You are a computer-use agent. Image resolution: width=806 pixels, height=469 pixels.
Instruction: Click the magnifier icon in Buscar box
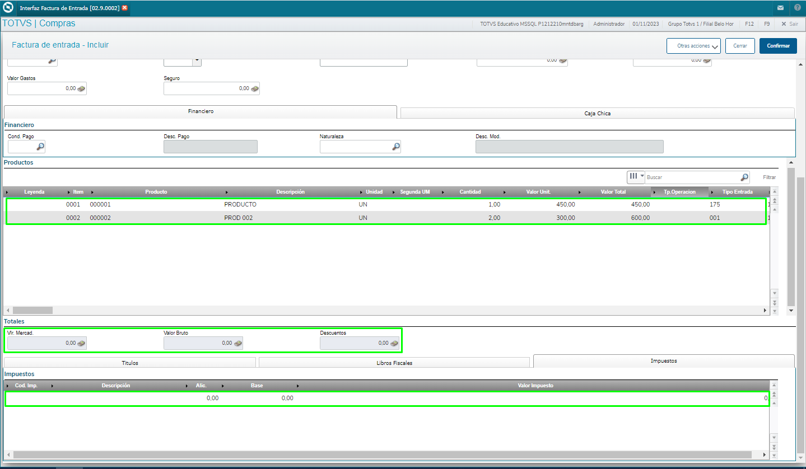pos(744,177)
